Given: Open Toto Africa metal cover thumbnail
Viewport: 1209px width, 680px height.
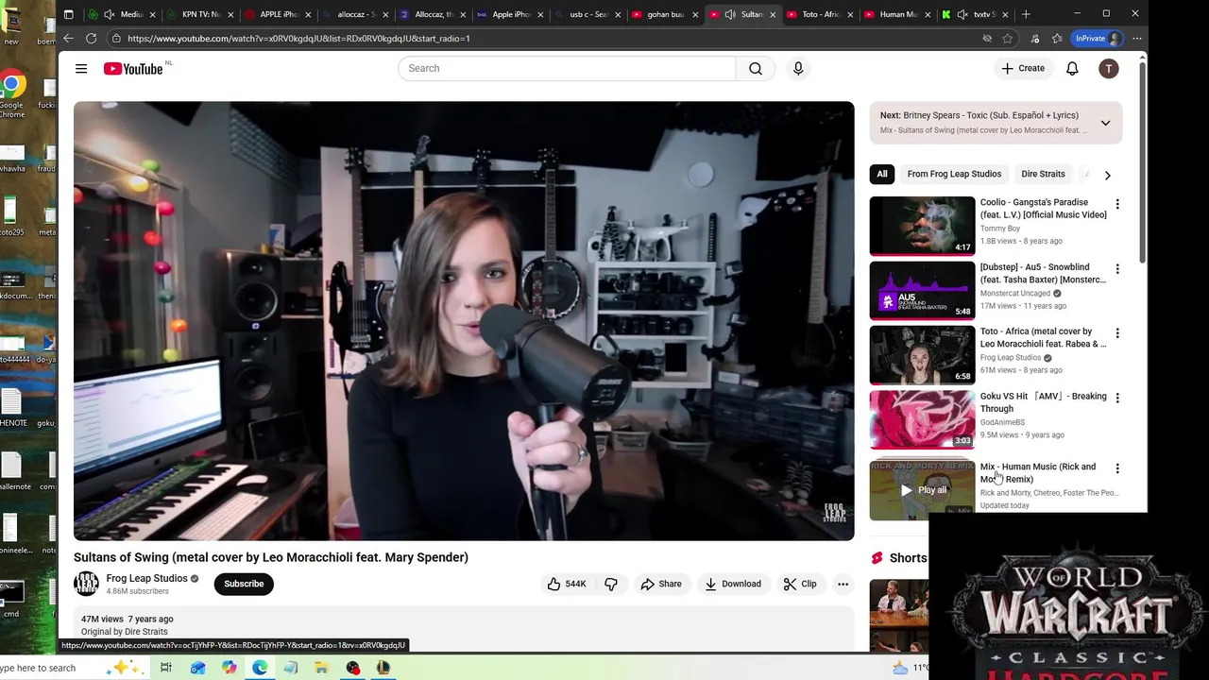Looking at the screenshot, I should (922, 354).
